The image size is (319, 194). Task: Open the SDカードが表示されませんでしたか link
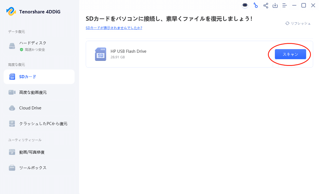(114, 28)
